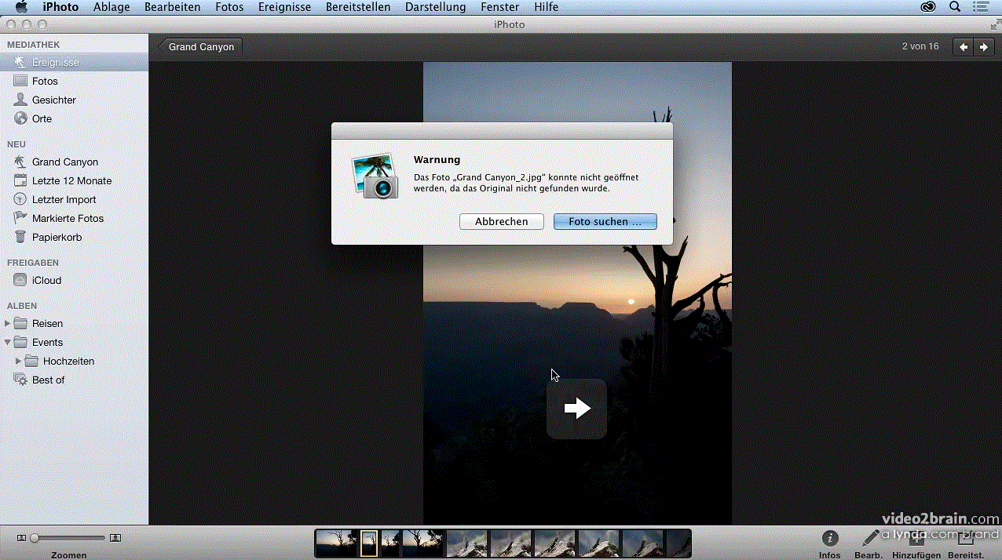Image resolution: width=1002 pixels, height=560 pixels.
Task: Open the Fotos menu
Action: [x=229, y=7]
